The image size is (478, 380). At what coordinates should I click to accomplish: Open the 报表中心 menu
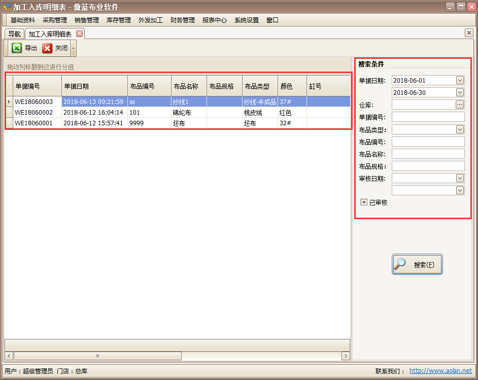click(214, 20)
